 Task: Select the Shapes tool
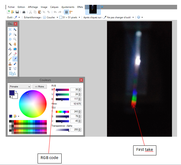point(12,73)
